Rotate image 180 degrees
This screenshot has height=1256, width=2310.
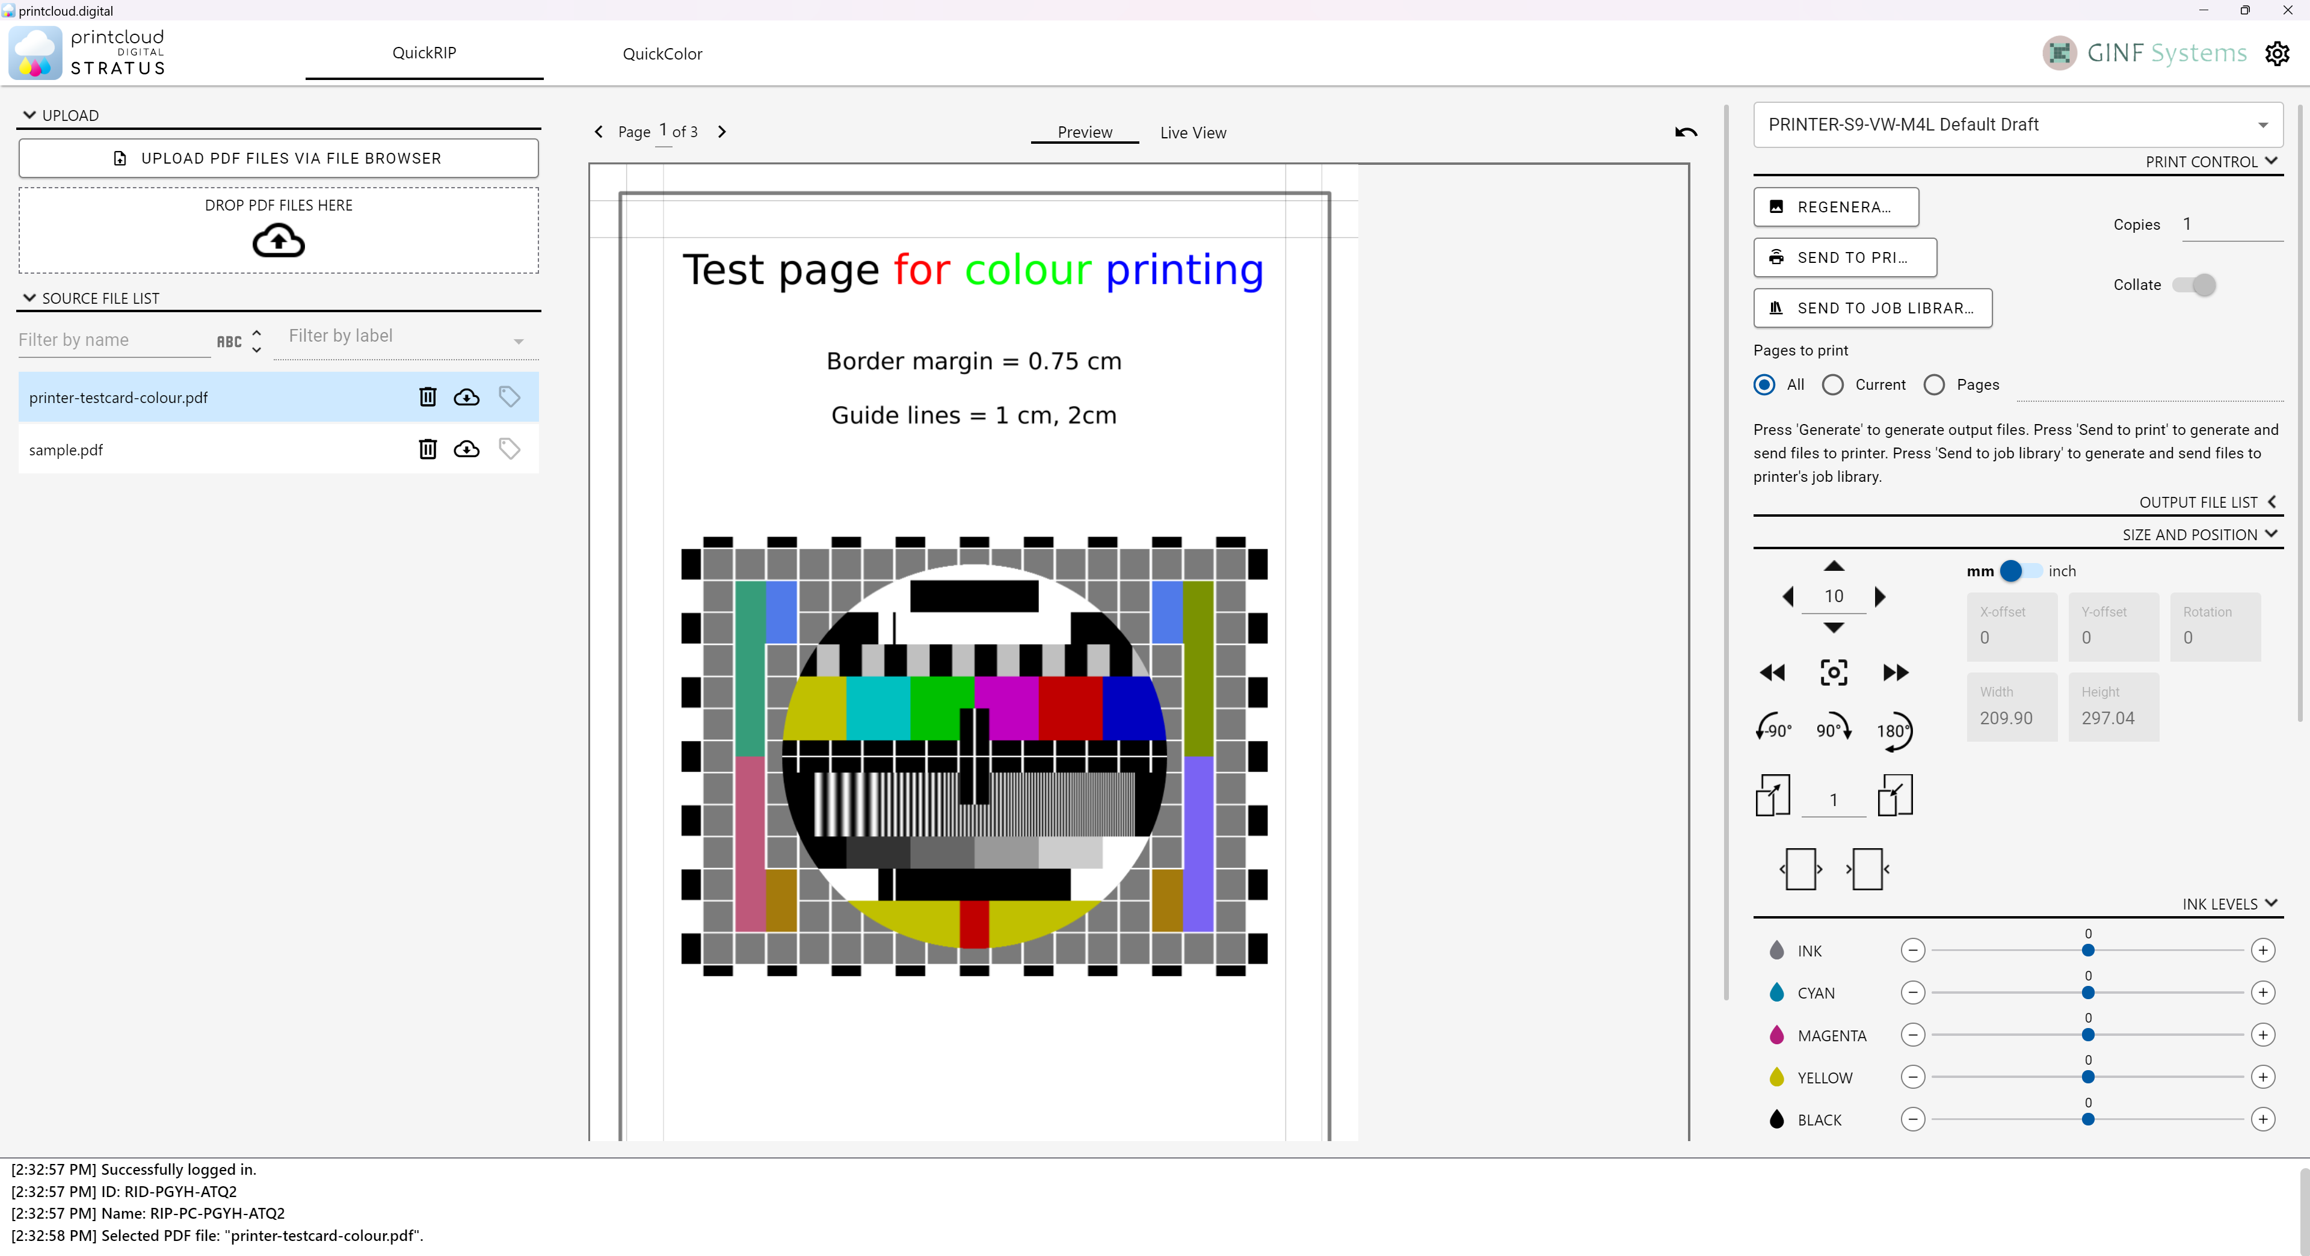(x=1895, y=731)
